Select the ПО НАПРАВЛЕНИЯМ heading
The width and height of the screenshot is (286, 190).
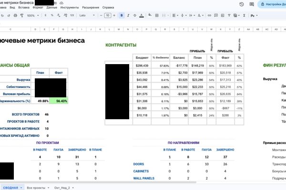coord(184,142)
